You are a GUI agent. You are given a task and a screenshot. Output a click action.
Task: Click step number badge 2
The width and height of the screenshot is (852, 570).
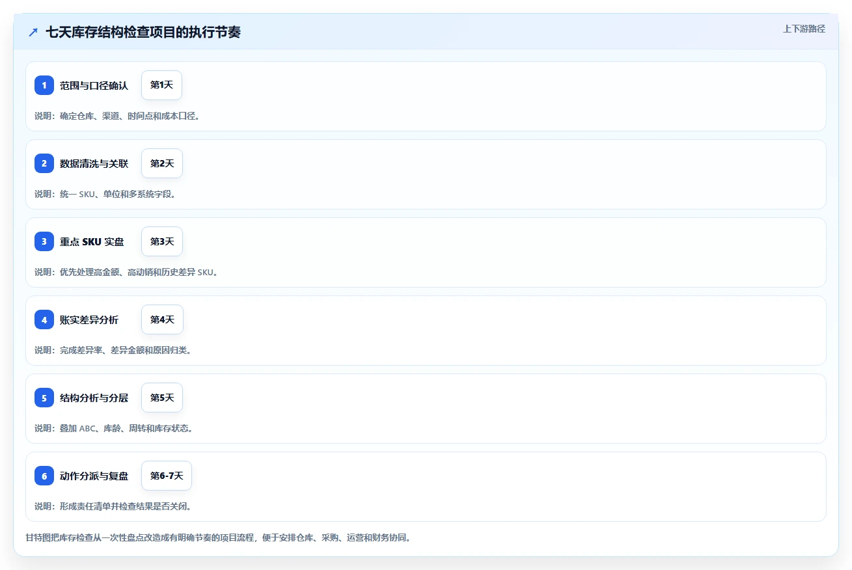tap(44, 163)
